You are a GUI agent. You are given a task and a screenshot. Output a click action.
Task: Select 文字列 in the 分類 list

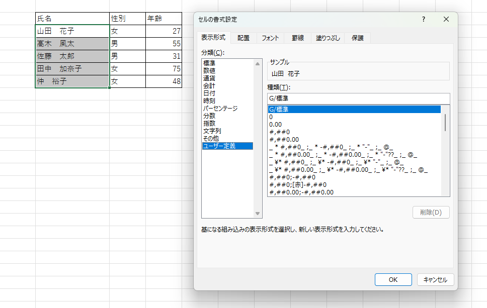point(212,131)
